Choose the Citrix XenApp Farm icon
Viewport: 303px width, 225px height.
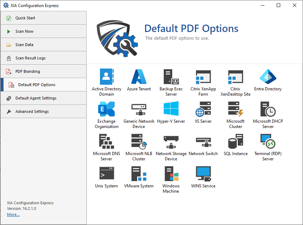[x=203, y=77]
